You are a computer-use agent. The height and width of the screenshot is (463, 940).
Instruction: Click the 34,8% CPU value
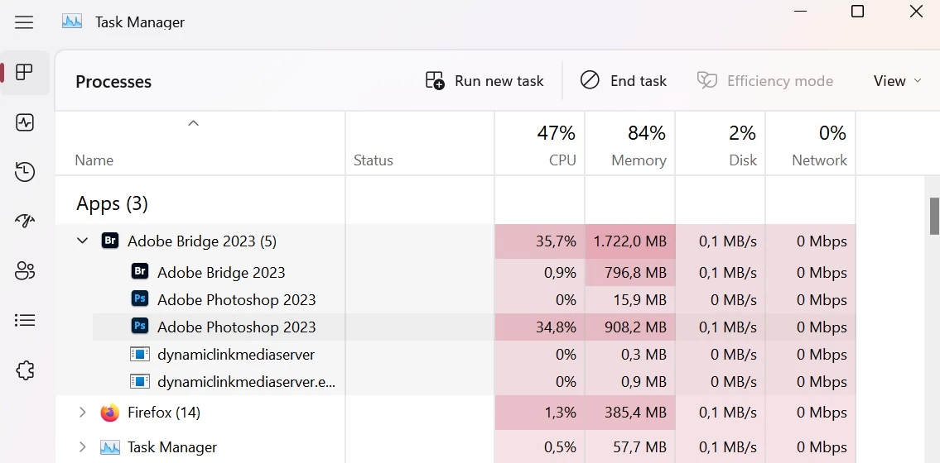(556, 327)
